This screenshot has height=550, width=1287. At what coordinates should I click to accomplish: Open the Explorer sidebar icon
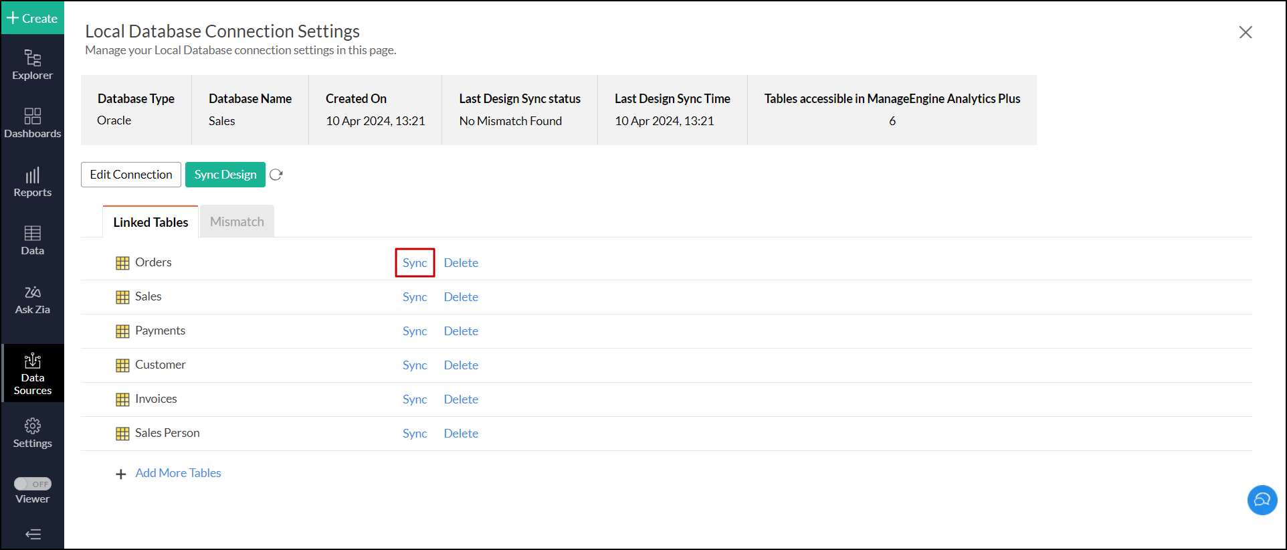point(32,65)
